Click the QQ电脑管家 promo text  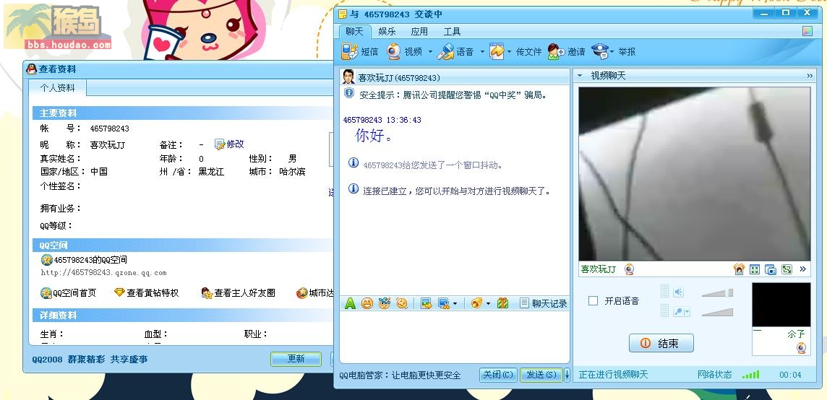point(400,375)
